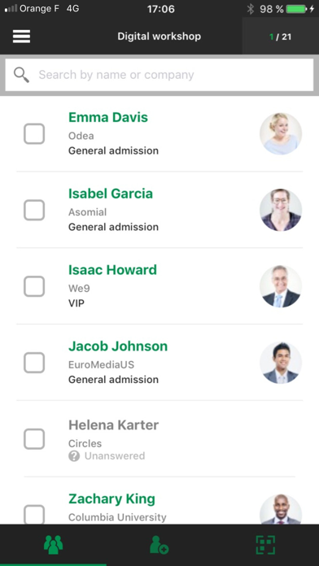
Task: Tap the battery indicator in status bar
Action: click(296, 9)
